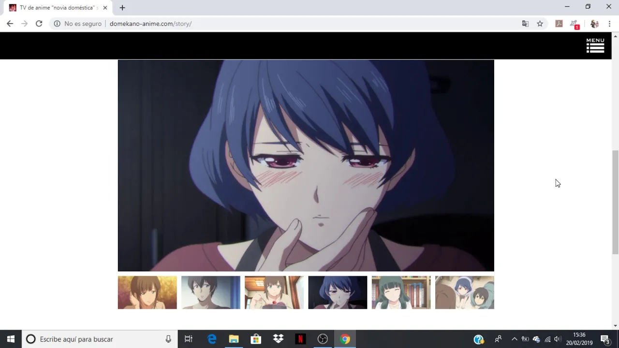
Task: Open the Action Center notifications icon
Action: (x=605, y=339)
